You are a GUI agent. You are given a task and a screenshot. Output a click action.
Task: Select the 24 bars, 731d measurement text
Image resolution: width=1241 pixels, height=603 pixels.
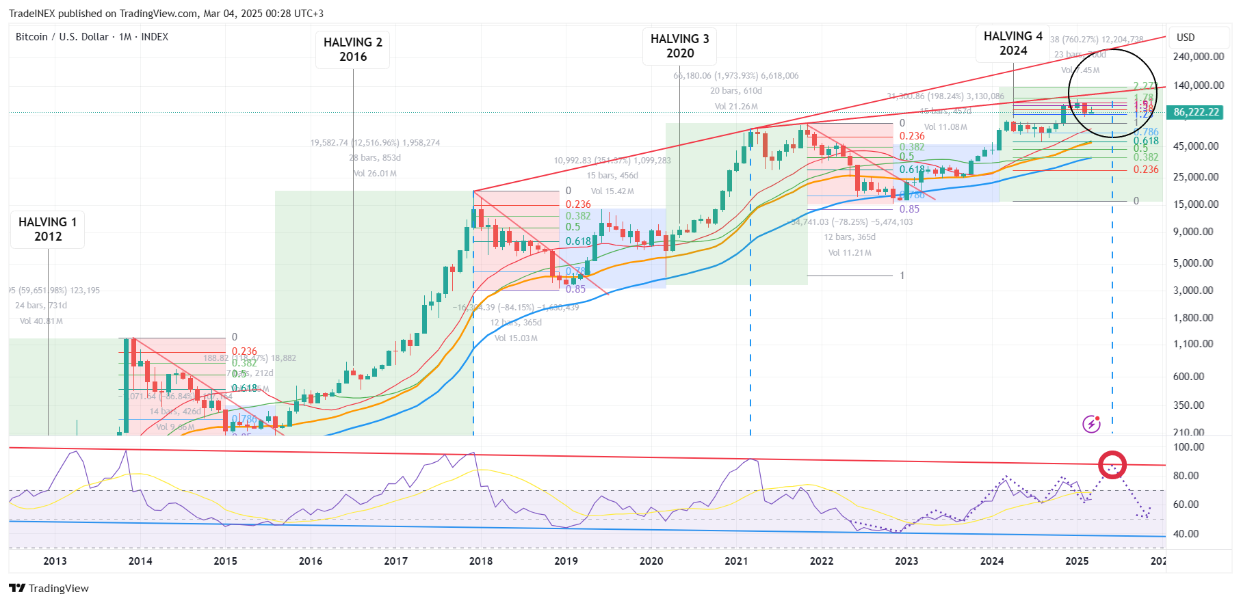click(41, 306)
